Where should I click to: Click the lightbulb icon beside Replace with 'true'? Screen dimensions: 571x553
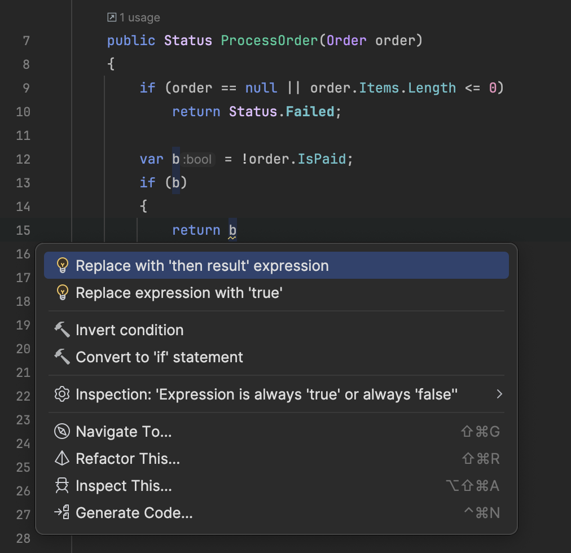[62, 292]
